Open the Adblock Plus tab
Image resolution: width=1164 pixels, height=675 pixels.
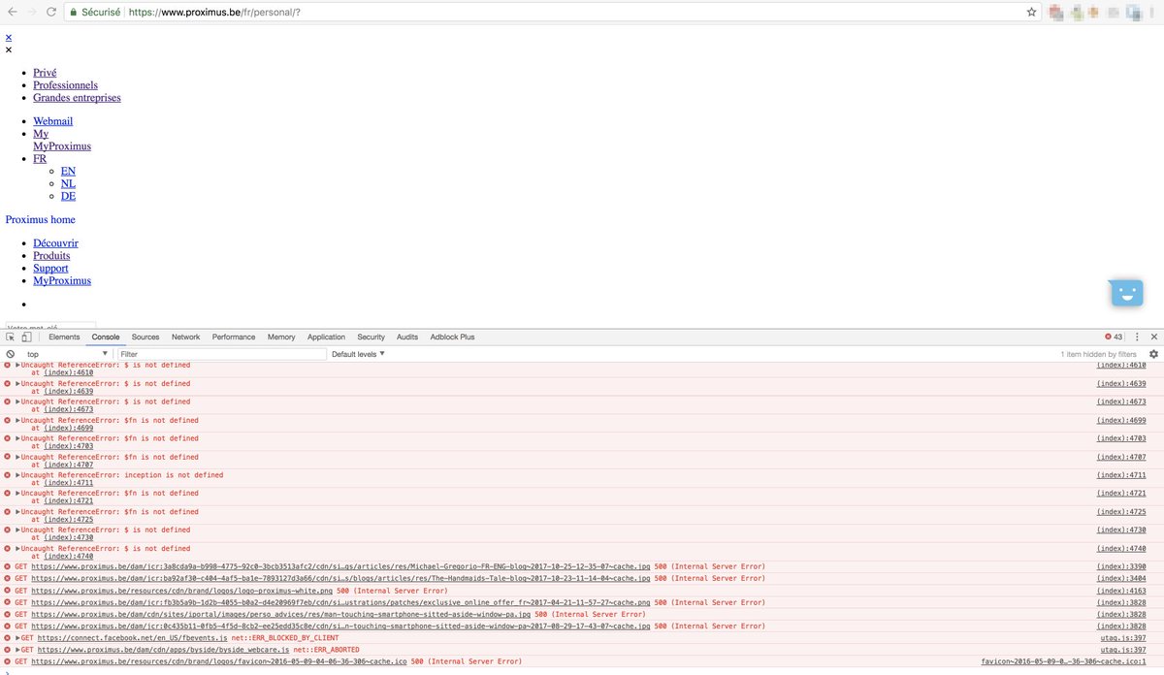(453, 337)
